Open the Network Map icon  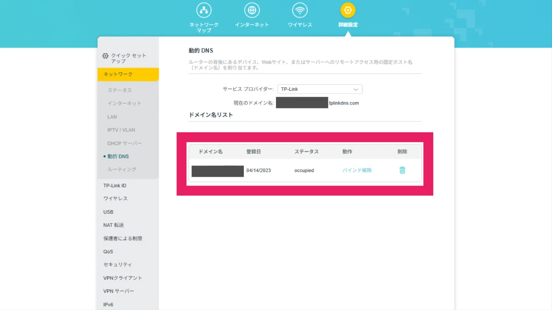[204, 10]
